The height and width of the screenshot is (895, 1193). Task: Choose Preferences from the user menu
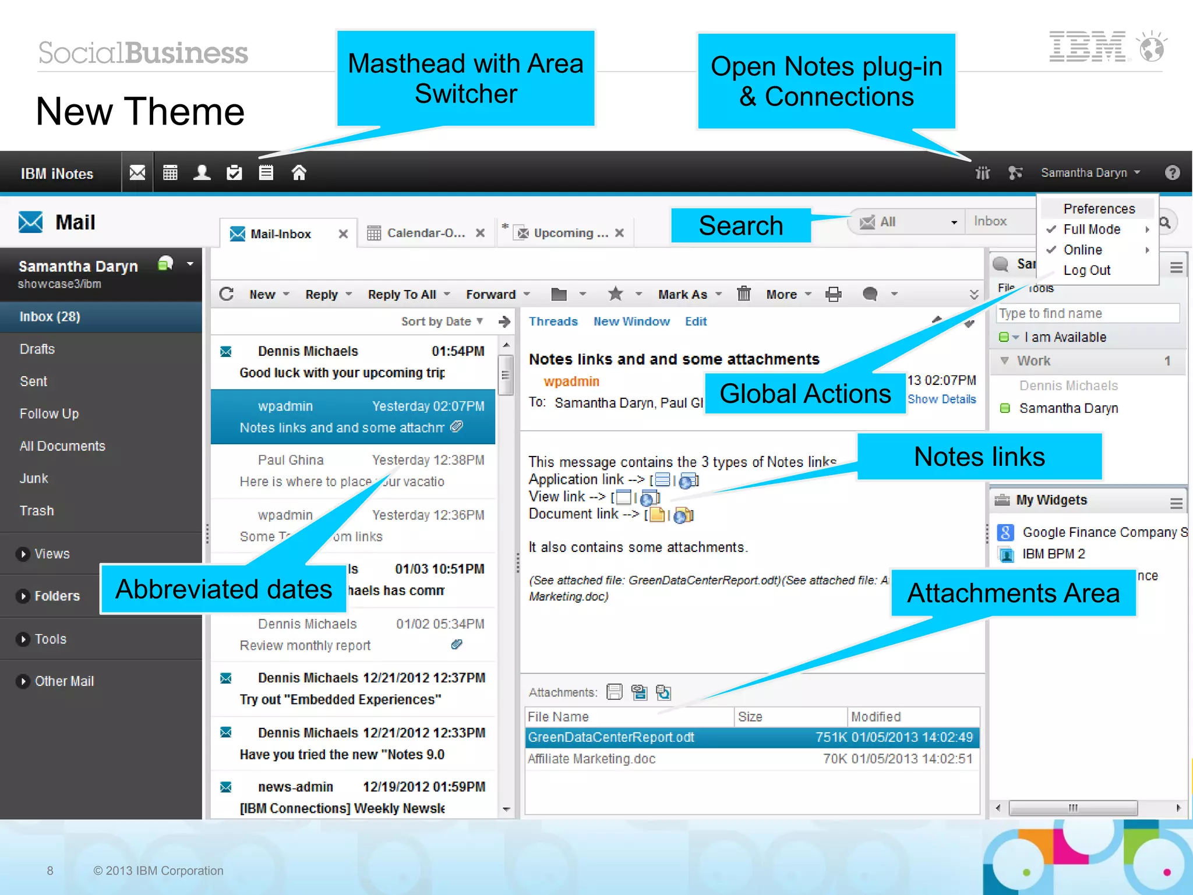coord(1099,208)
